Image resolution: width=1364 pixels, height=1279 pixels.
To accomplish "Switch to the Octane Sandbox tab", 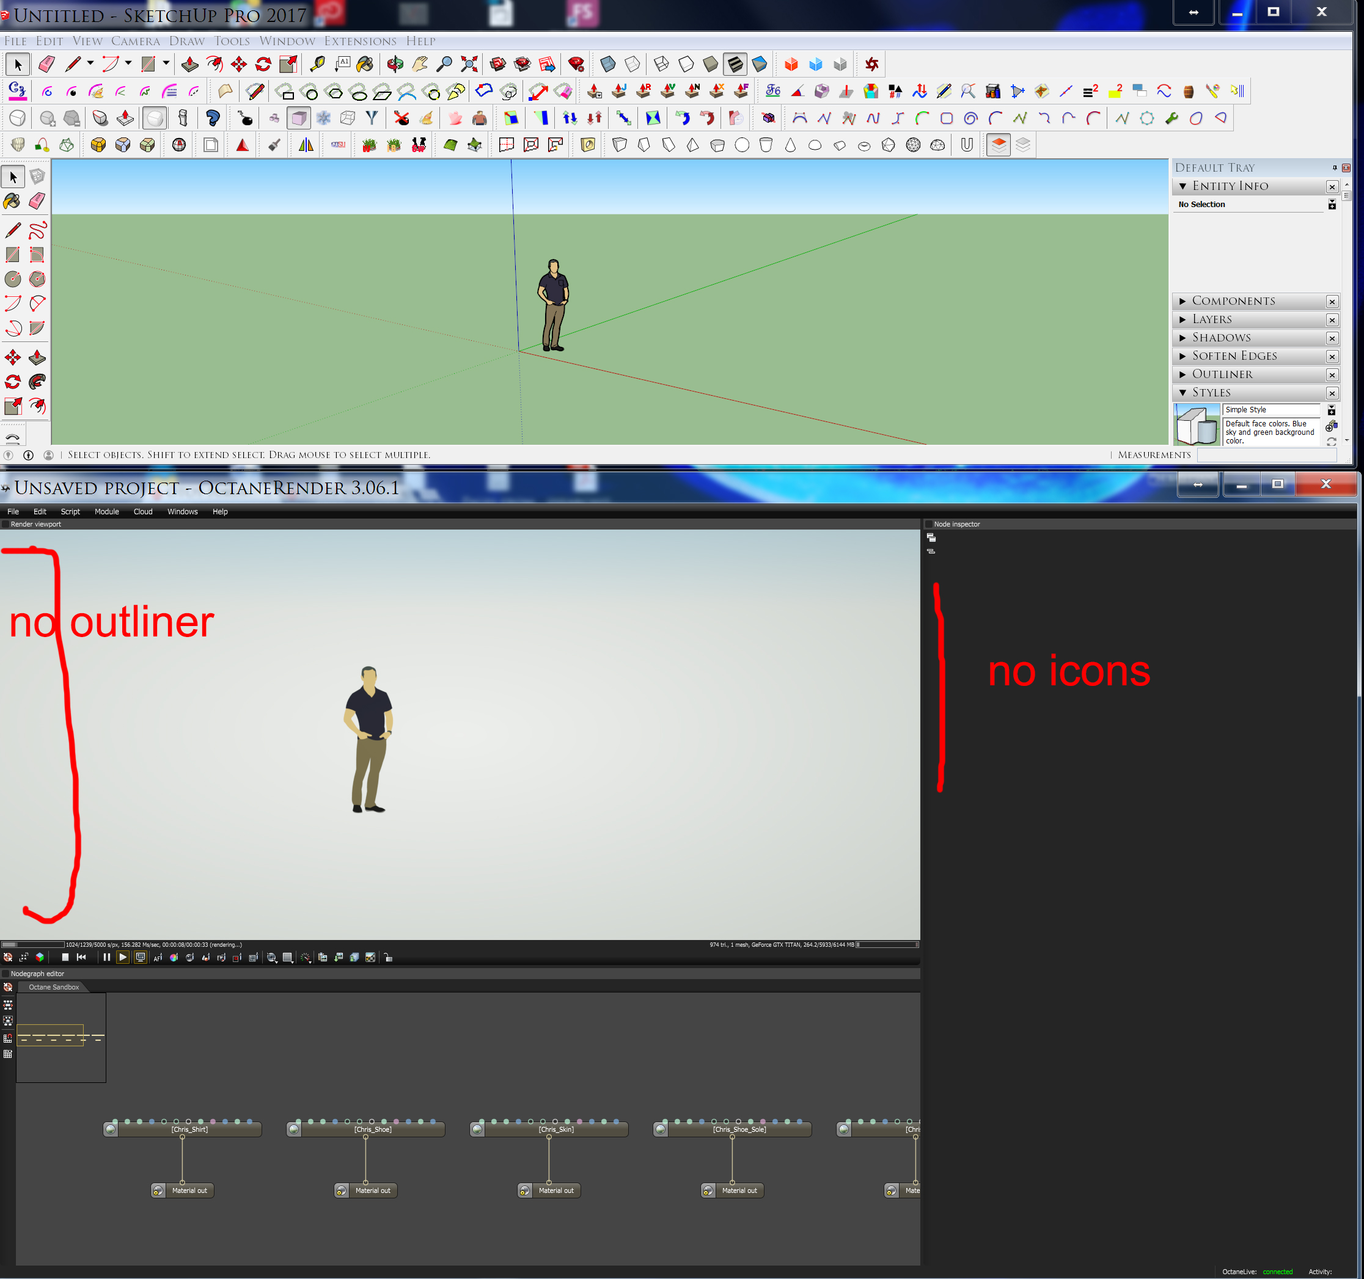I will pyautogui.click(x=54, y=987).
